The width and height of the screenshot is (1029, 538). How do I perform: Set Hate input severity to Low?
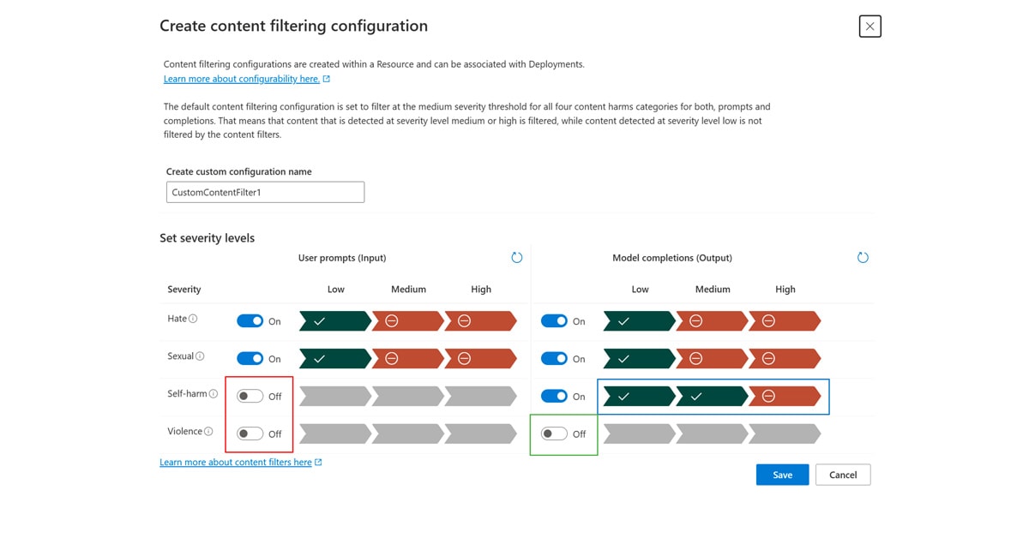click(x=335, y=320)
